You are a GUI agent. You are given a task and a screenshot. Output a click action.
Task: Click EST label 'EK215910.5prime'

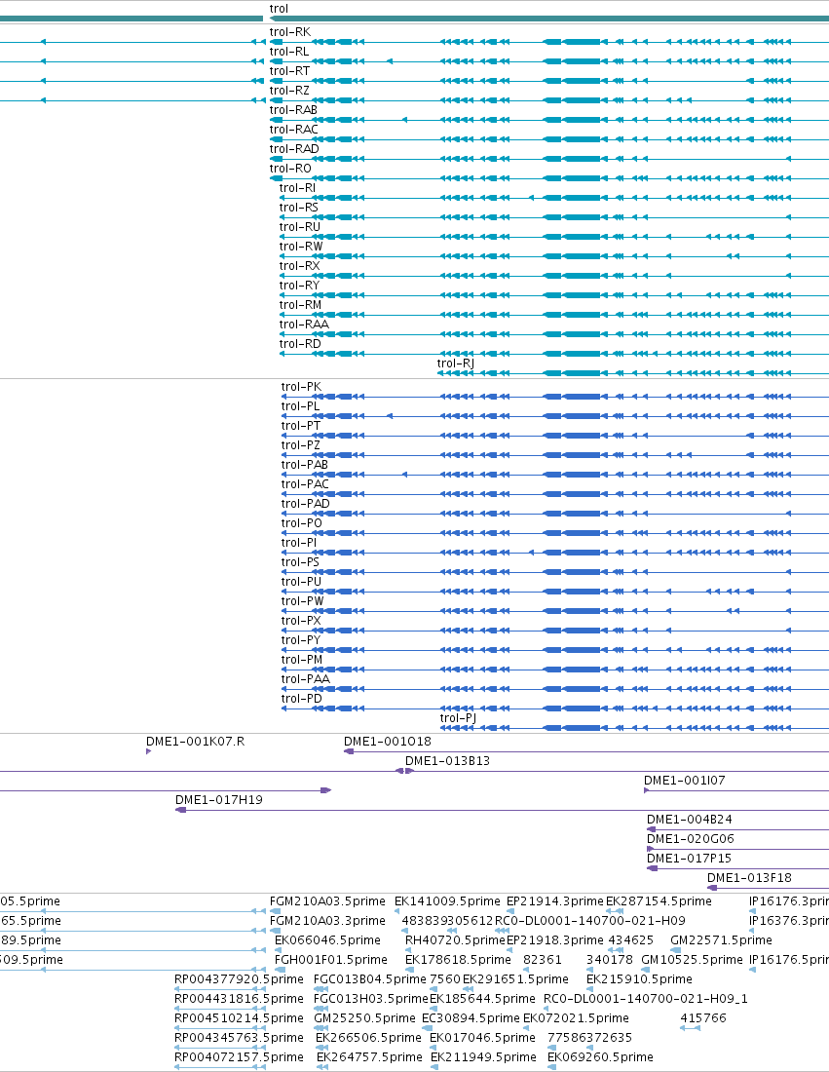coord(640,979)
